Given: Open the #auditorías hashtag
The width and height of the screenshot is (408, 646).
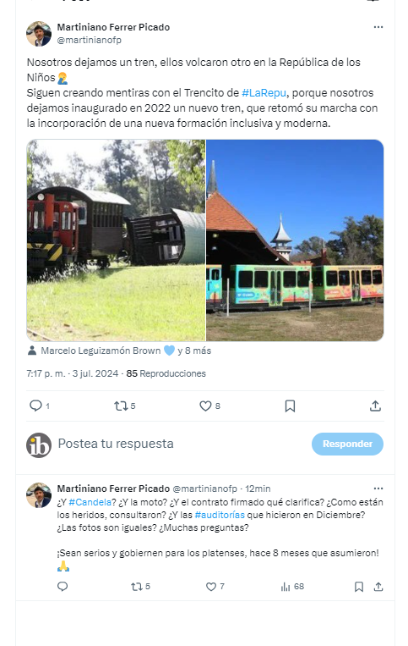Looking at the screenshot, I should [x=220, y=515].
